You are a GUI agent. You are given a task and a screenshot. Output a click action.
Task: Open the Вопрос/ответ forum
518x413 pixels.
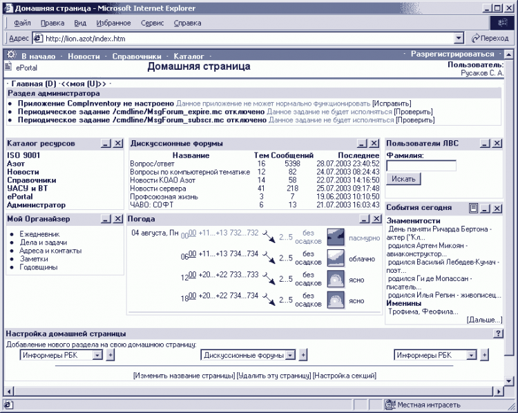click(152, 164)
